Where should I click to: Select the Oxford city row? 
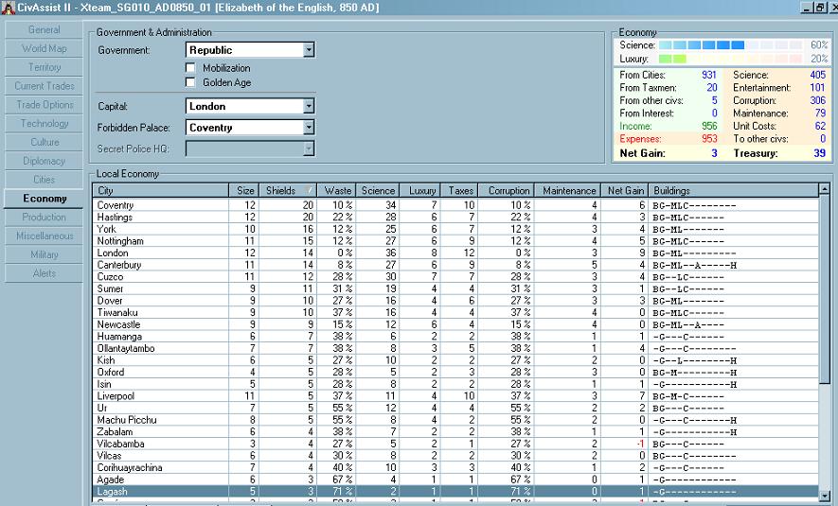pos(455,372)
